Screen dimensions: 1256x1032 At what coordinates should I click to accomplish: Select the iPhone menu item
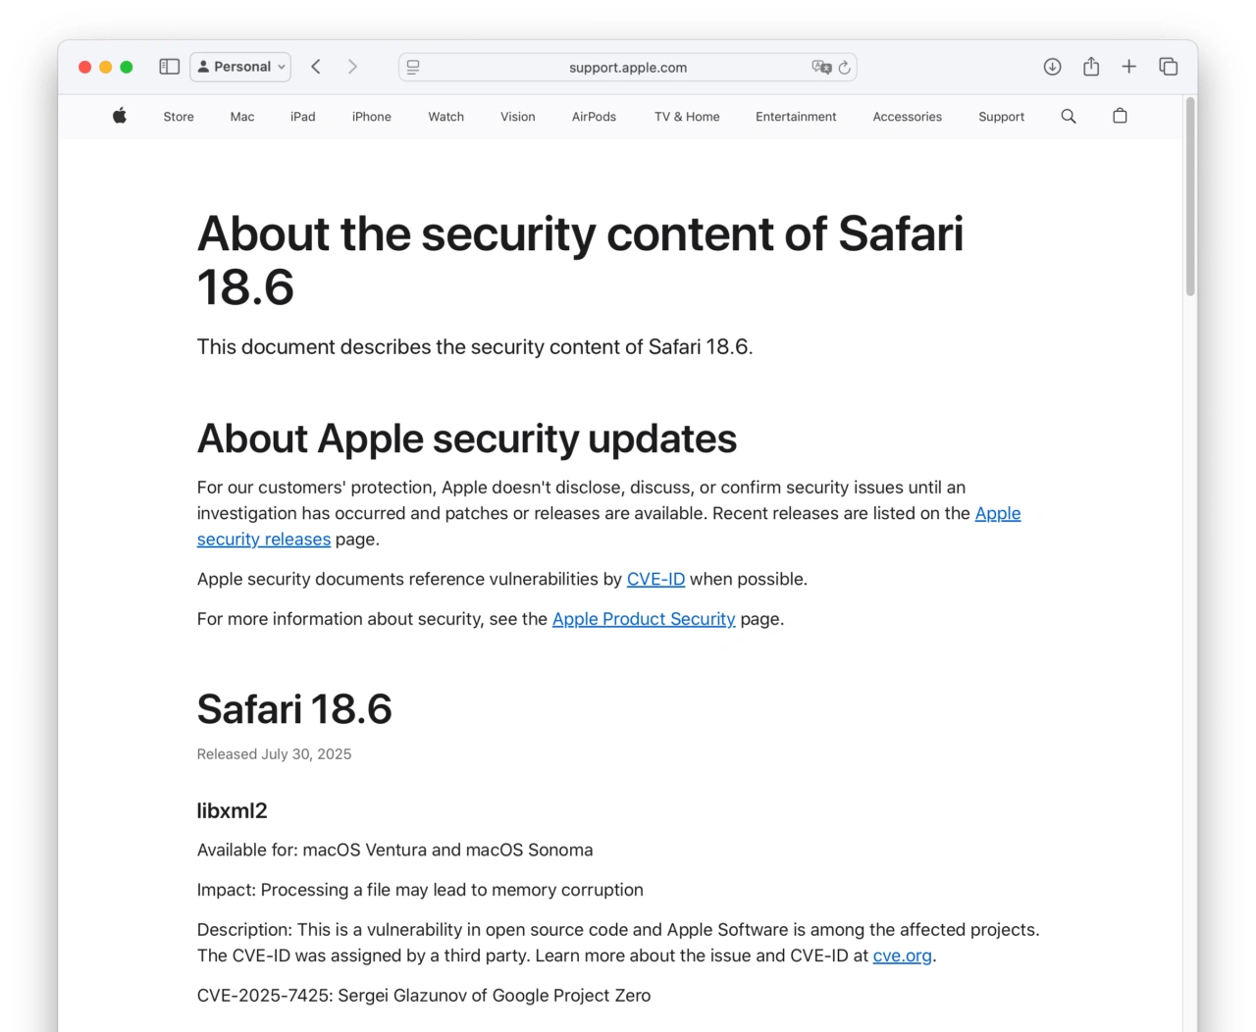(371, 117)
